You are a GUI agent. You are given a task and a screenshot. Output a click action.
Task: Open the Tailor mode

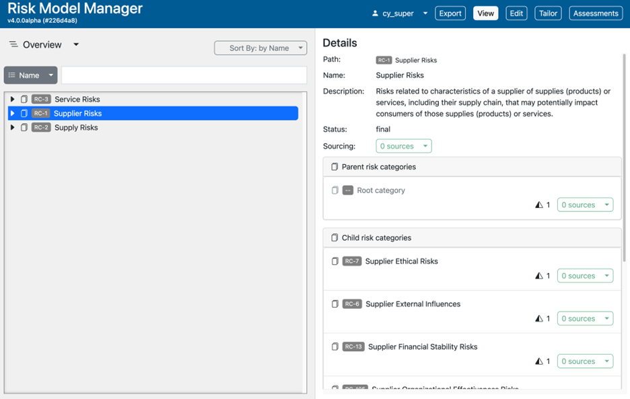pyautogui.click(x=548, y=13)
